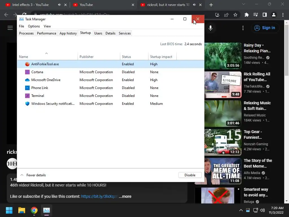Screen dimensions: 289x217
Task: Bookmark this page with star icon
Action: coord(235,15)
